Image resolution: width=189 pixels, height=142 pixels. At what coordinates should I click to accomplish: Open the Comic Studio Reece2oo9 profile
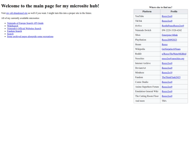pos(167,82)
